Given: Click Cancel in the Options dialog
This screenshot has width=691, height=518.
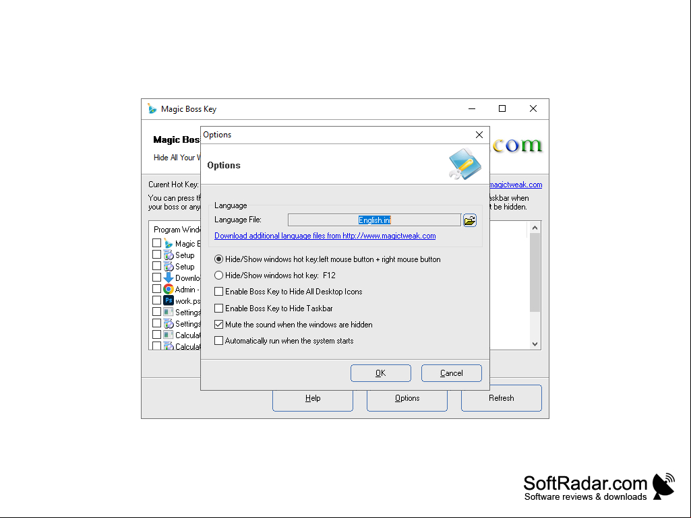Looking at the screenshot, I should click(x=451, y=373).
